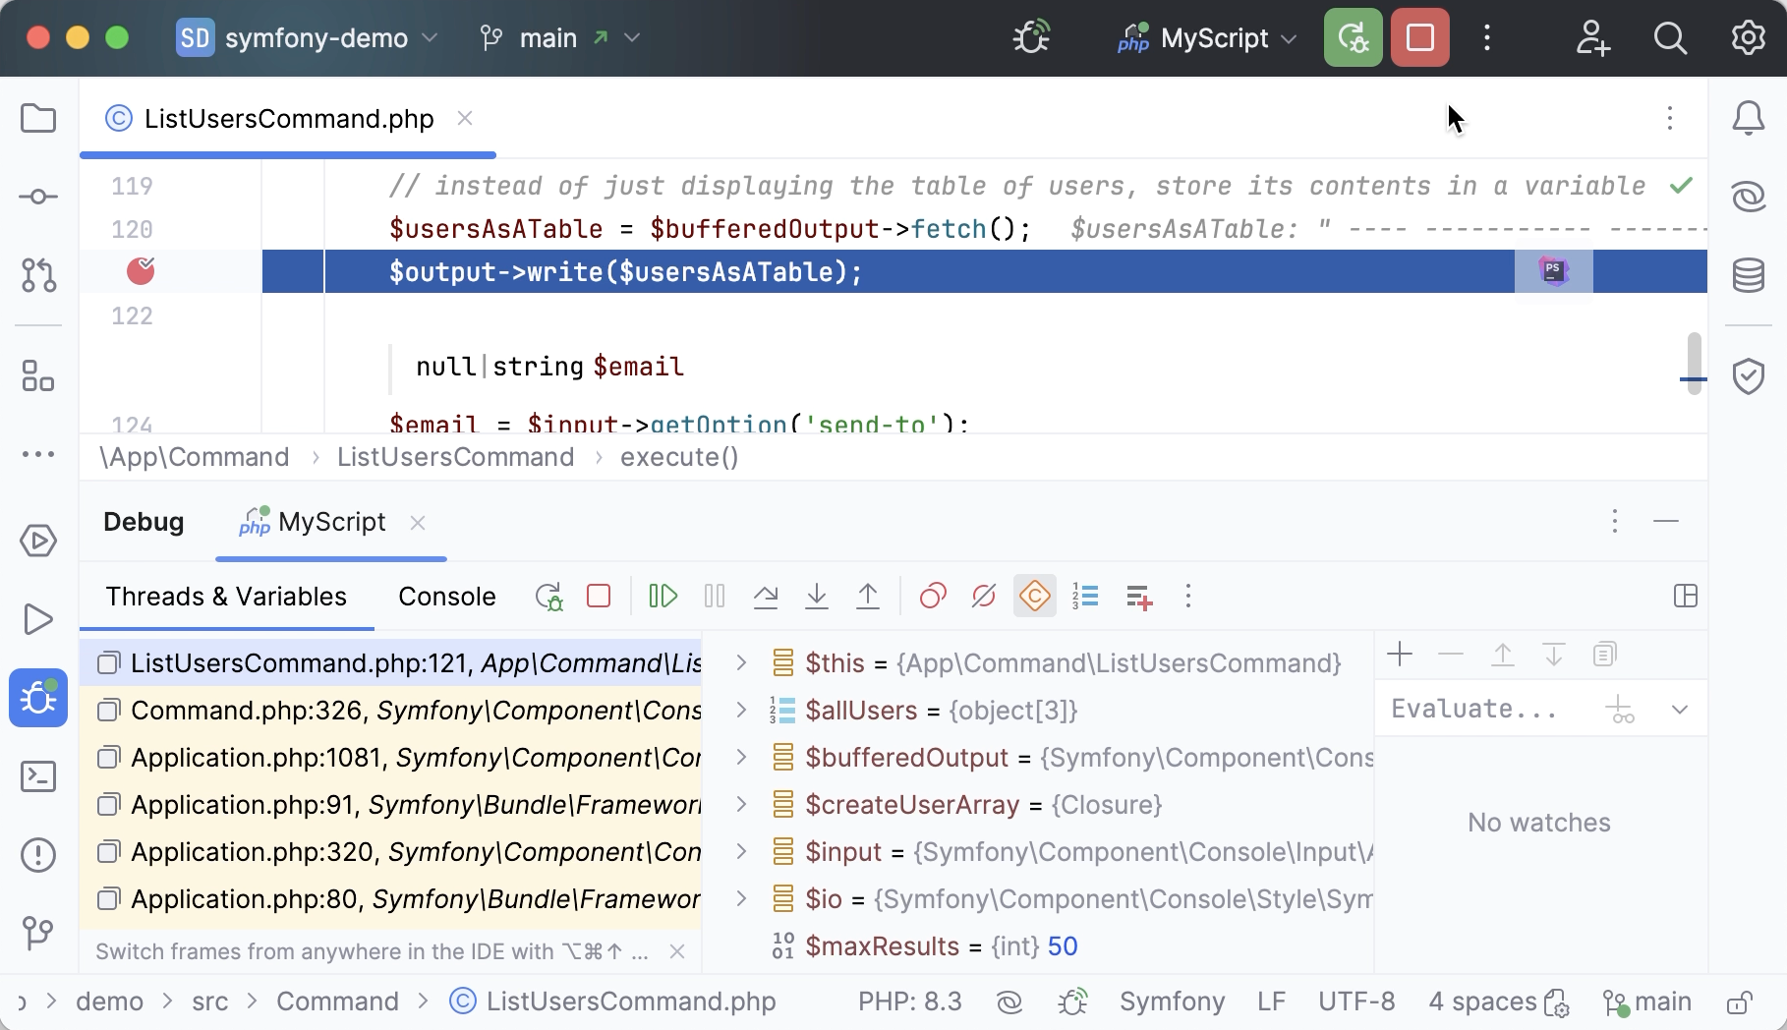Image resolution: width=1787 pixels, height=1030 pixels.
Task: Step into the current function call
Action: (x=817, y=596)
